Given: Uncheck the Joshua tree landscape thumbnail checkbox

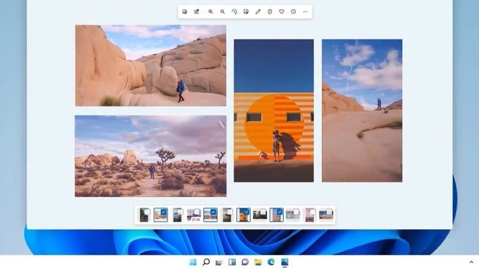Looking at the screenshot, I should click(214, 212).
